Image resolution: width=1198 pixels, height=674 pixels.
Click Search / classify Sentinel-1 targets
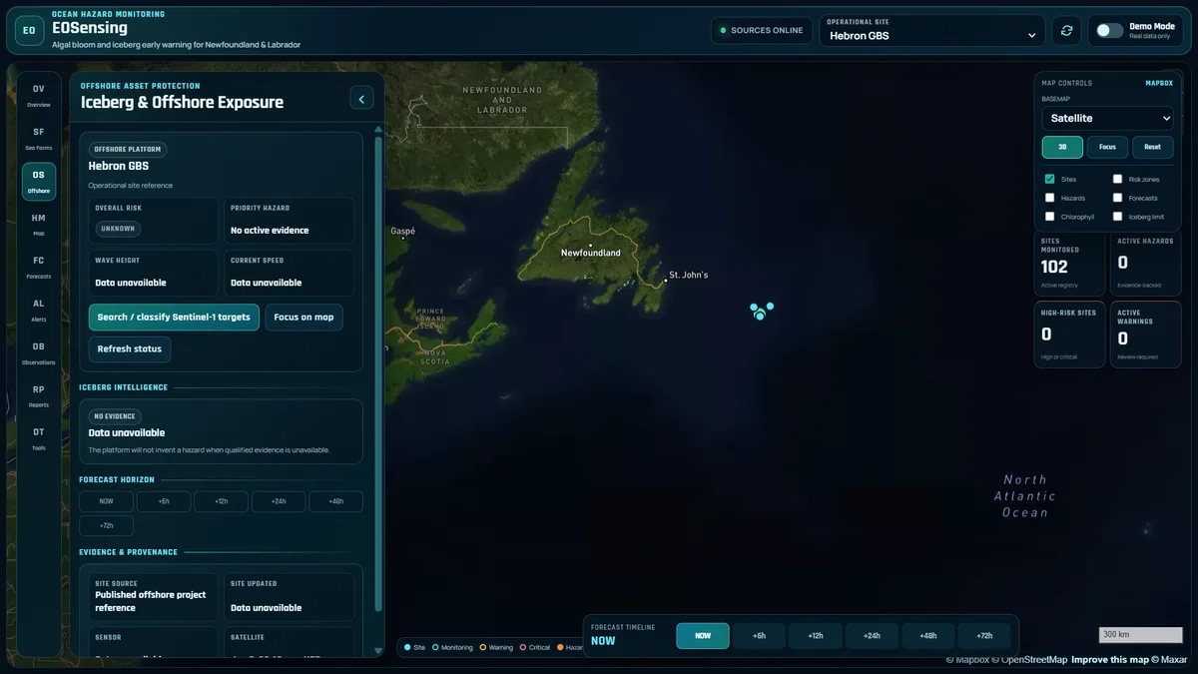(x=174, y=318)
